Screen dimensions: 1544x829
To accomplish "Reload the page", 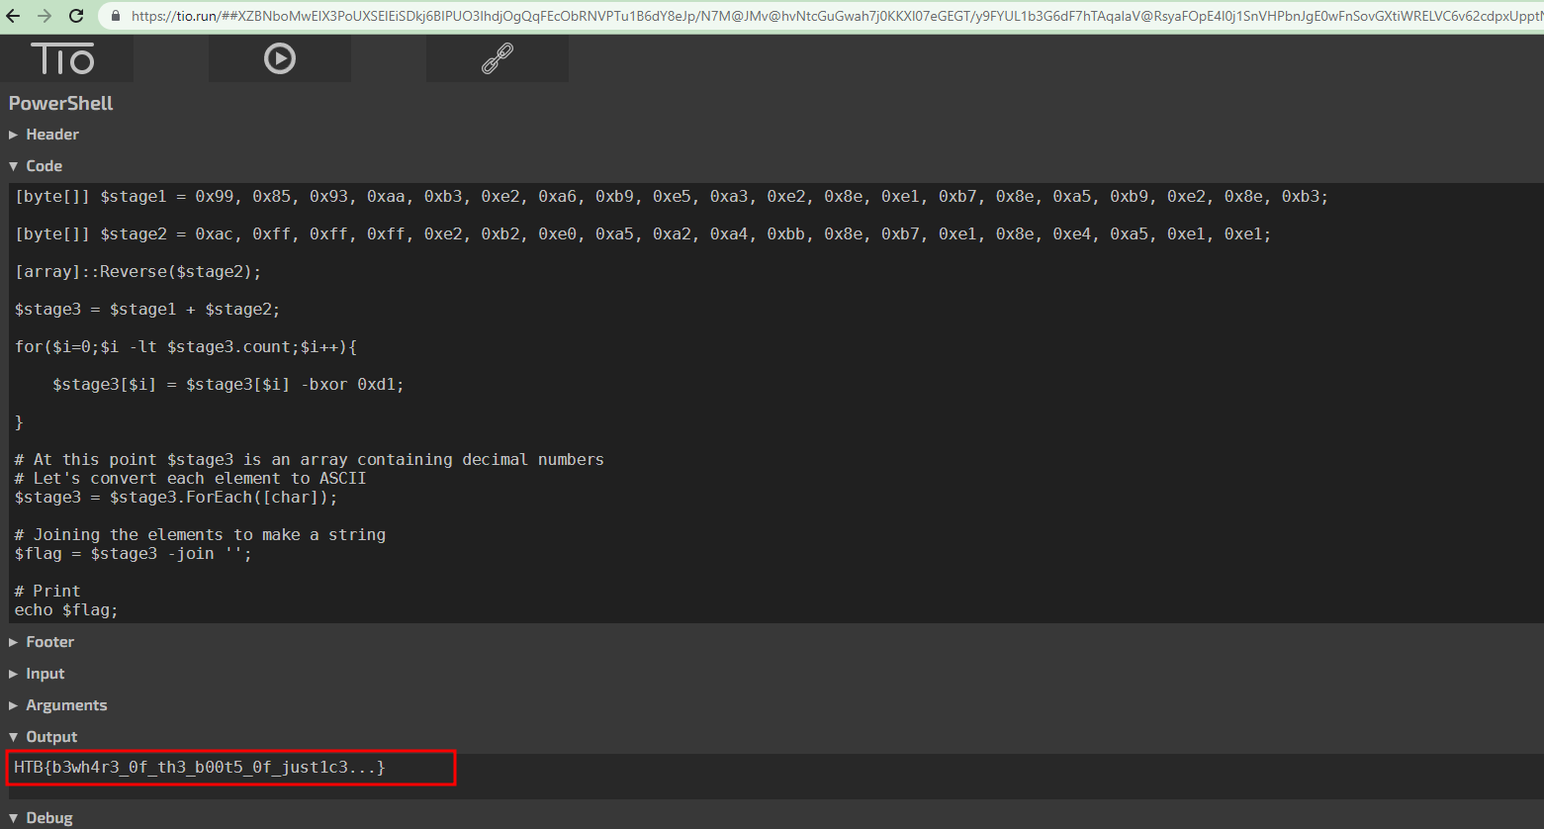I will [x=76, y=16].
